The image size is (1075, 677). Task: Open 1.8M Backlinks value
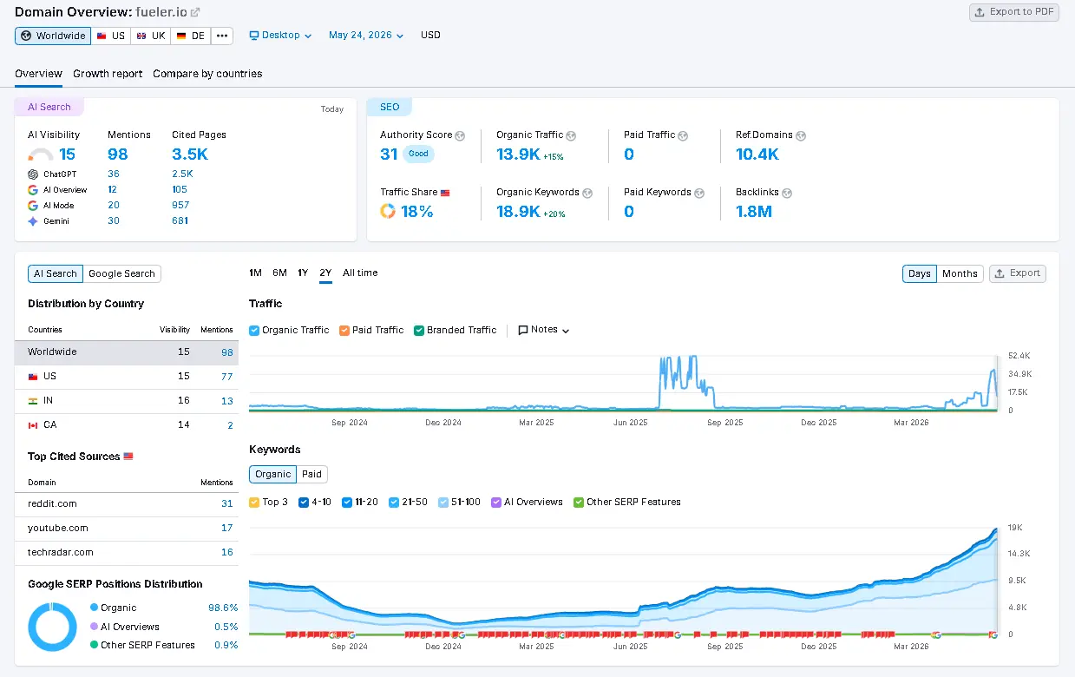coord(754,211)
